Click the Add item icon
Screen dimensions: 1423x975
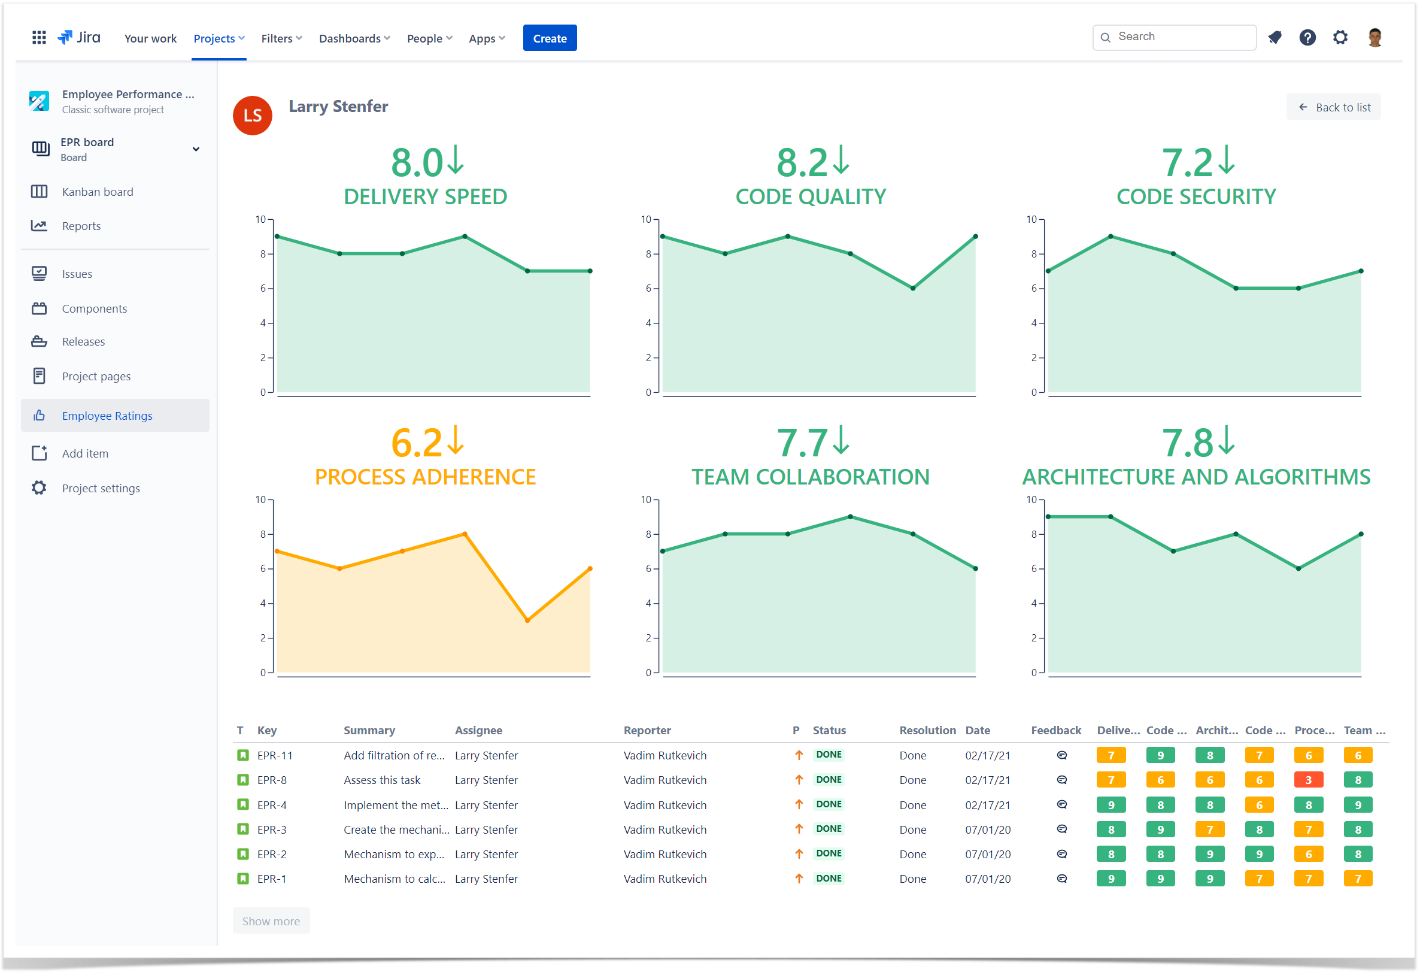39,455
